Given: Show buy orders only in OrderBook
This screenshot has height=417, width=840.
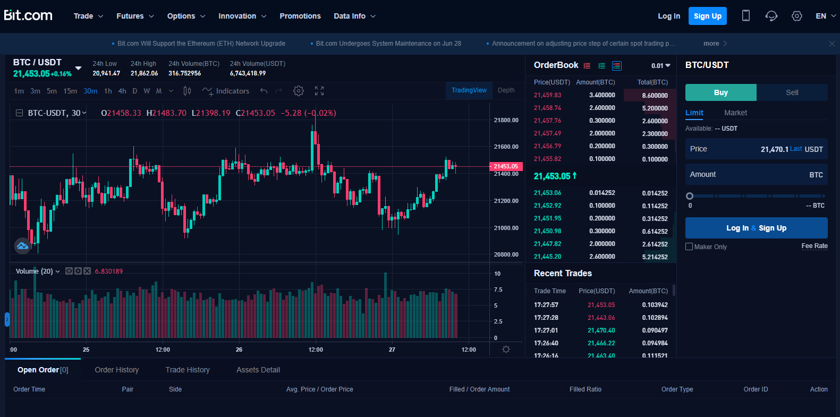Looking at the screenshot, I should point(602,66).
